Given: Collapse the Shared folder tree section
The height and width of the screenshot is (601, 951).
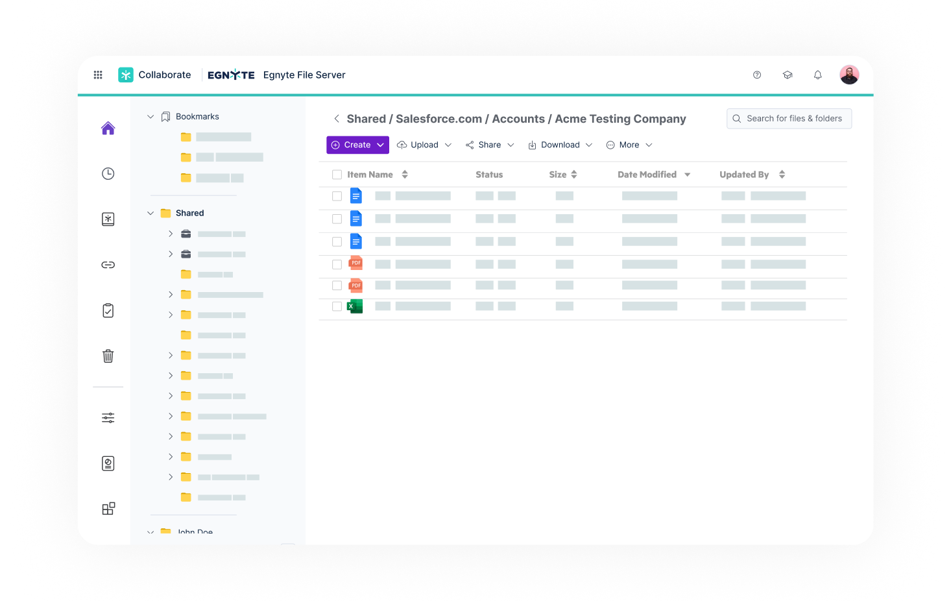Looking at the screenshot, I should pyautogui.click(x=150, y=212).
